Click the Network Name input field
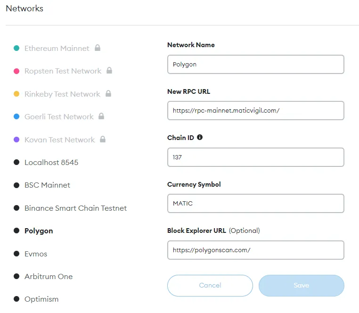Image resolution: width=359 pixels, height=313 pixels. click(256, 65)
